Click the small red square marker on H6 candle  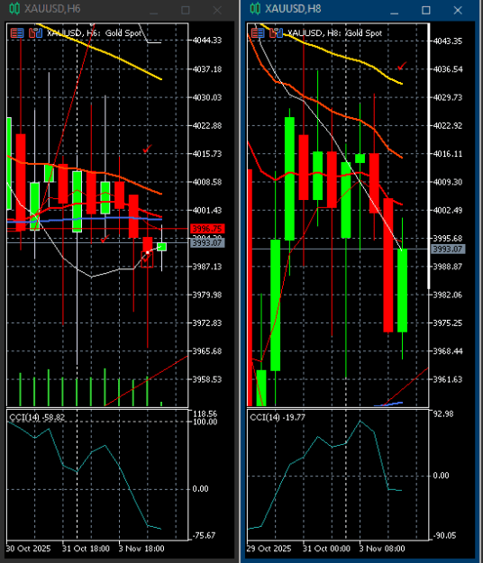coord(147,259)
